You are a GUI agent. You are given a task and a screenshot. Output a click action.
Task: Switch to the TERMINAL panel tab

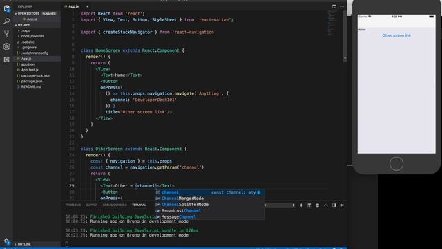coord(139,205)
